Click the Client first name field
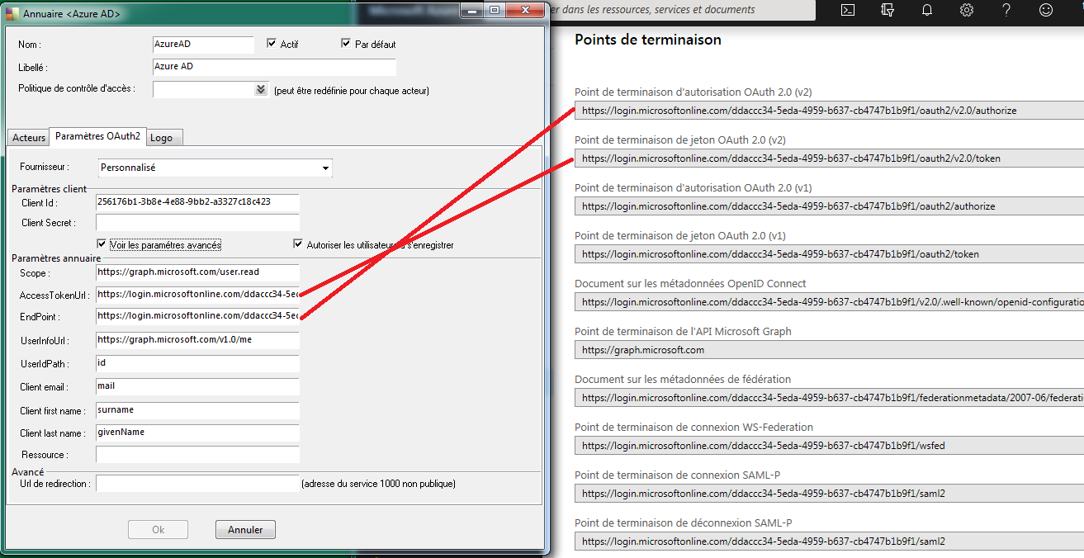Viewport: 1084px width, 558px height. pos(197,410)
